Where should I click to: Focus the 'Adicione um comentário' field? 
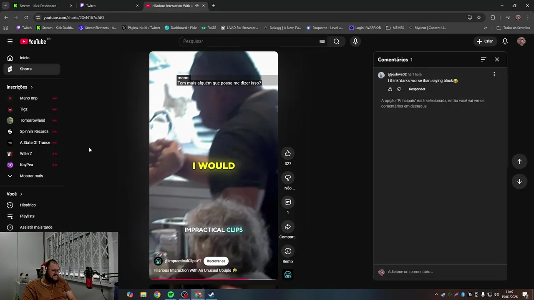(x=443, y=272)
